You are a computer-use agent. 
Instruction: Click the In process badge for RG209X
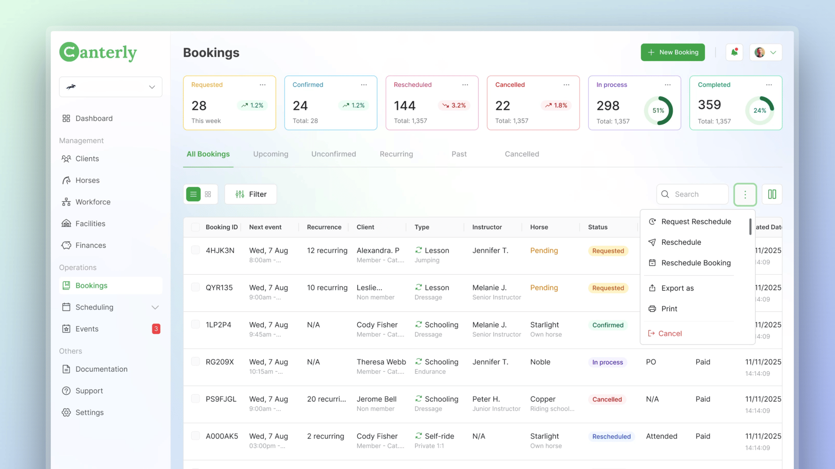[x=607, y=362]
